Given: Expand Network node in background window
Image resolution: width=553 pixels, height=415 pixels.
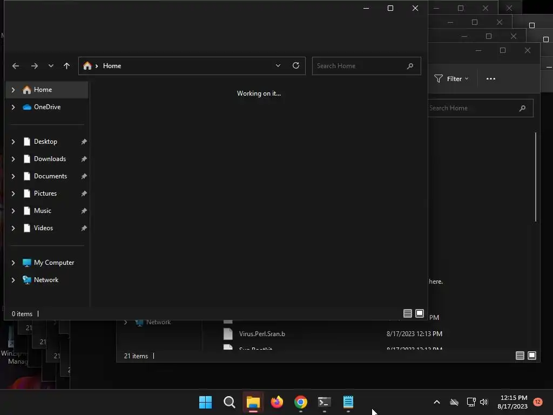Looking at the screenshot, I should pos(125,322).
